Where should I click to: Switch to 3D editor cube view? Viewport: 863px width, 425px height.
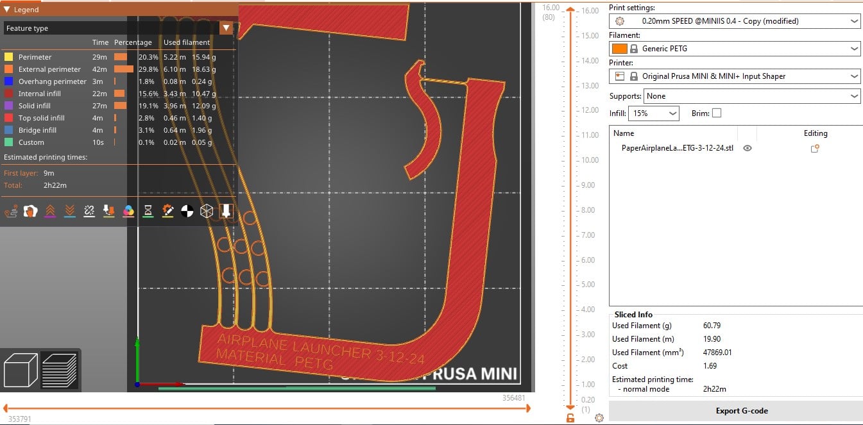pyautogui.click(x=20, y=370)
